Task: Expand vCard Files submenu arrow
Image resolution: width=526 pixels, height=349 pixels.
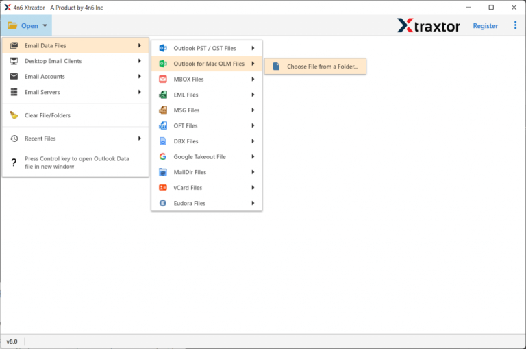Action: click(x=253, y=187)
